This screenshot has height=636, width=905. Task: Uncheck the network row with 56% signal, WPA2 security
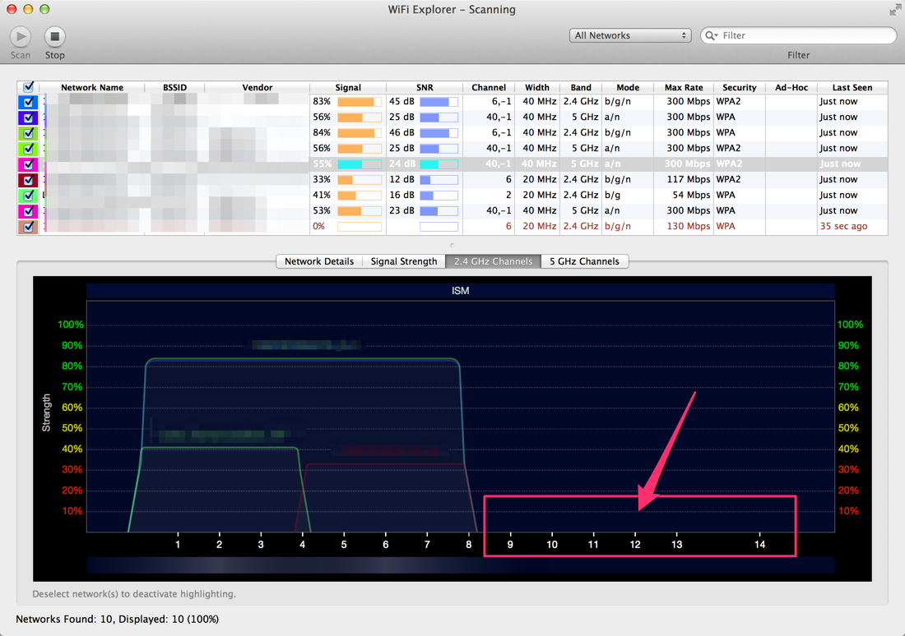click(x=28, y=149)
